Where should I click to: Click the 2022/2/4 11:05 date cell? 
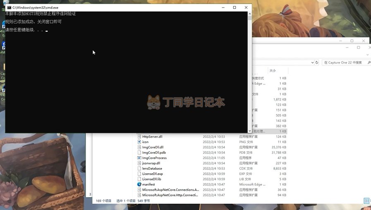[x=214, y=158]
